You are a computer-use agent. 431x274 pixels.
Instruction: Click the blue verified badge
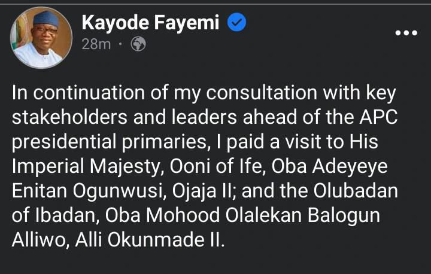point(238,23)
